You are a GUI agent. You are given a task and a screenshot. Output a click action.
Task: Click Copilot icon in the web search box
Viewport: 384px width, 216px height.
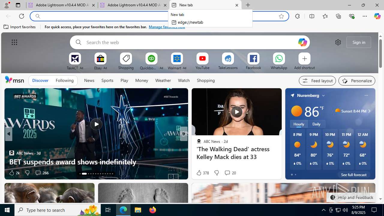coord(302,42)
